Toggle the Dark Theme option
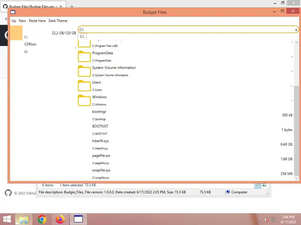 point(58,21)
